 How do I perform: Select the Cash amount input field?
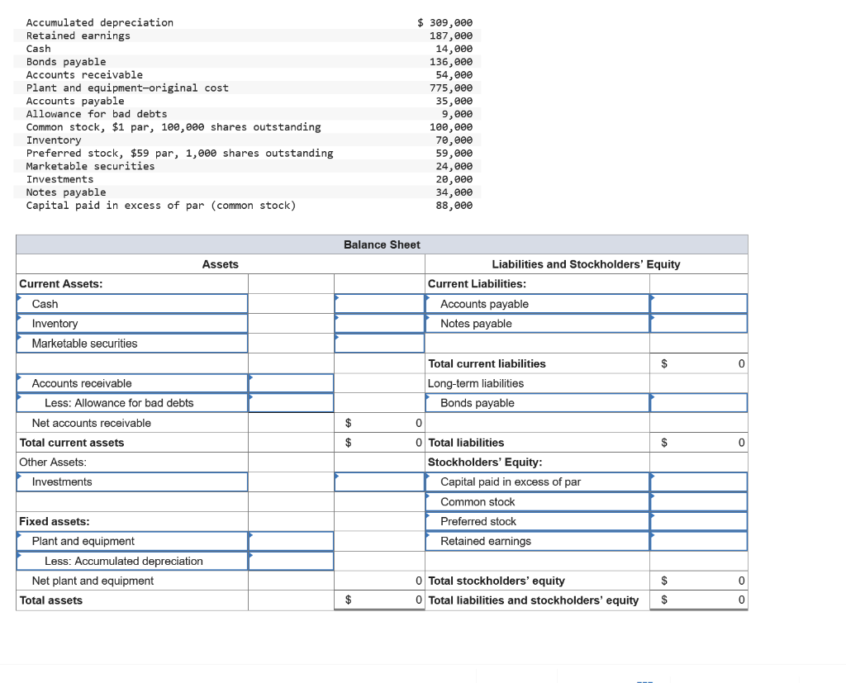379,303
